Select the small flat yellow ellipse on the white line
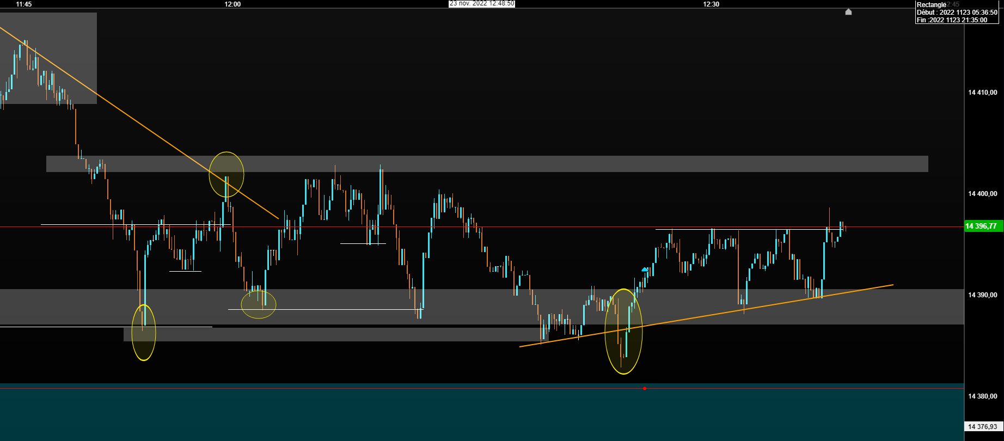The image size is (1004, 441). click(259, 304)
